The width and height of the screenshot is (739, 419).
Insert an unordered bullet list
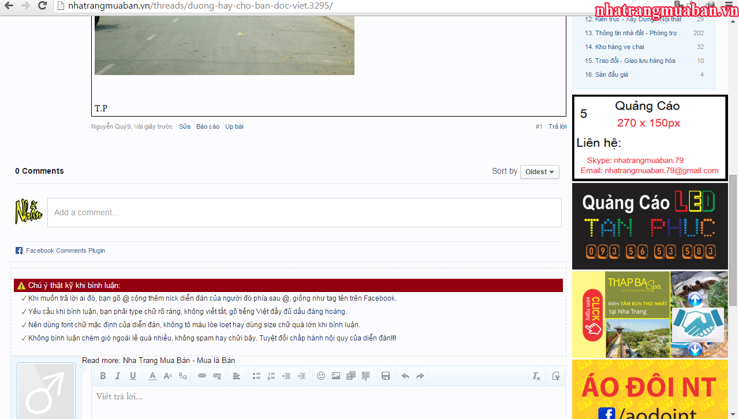(256, 376)
